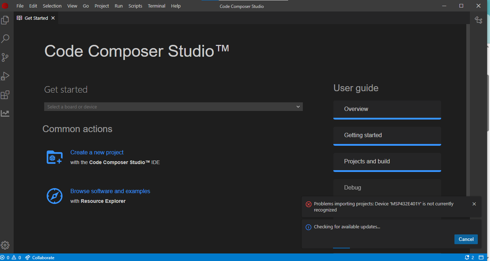490x261 pixels.
Task: Click the Code Composer Studio logo icon
Action: [5, 6]
